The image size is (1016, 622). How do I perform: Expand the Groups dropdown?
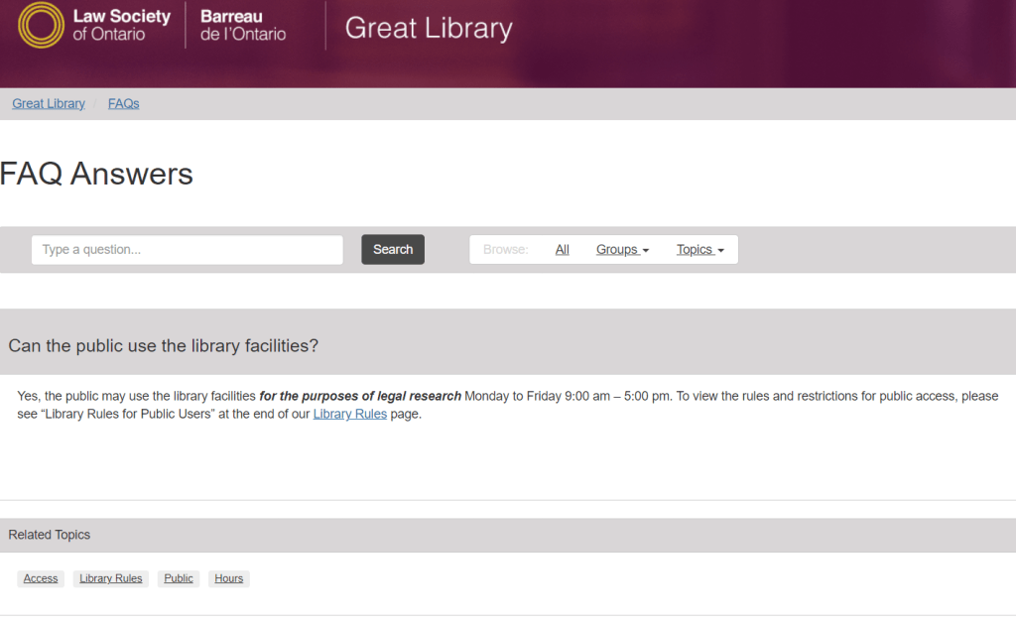[621, 250]
